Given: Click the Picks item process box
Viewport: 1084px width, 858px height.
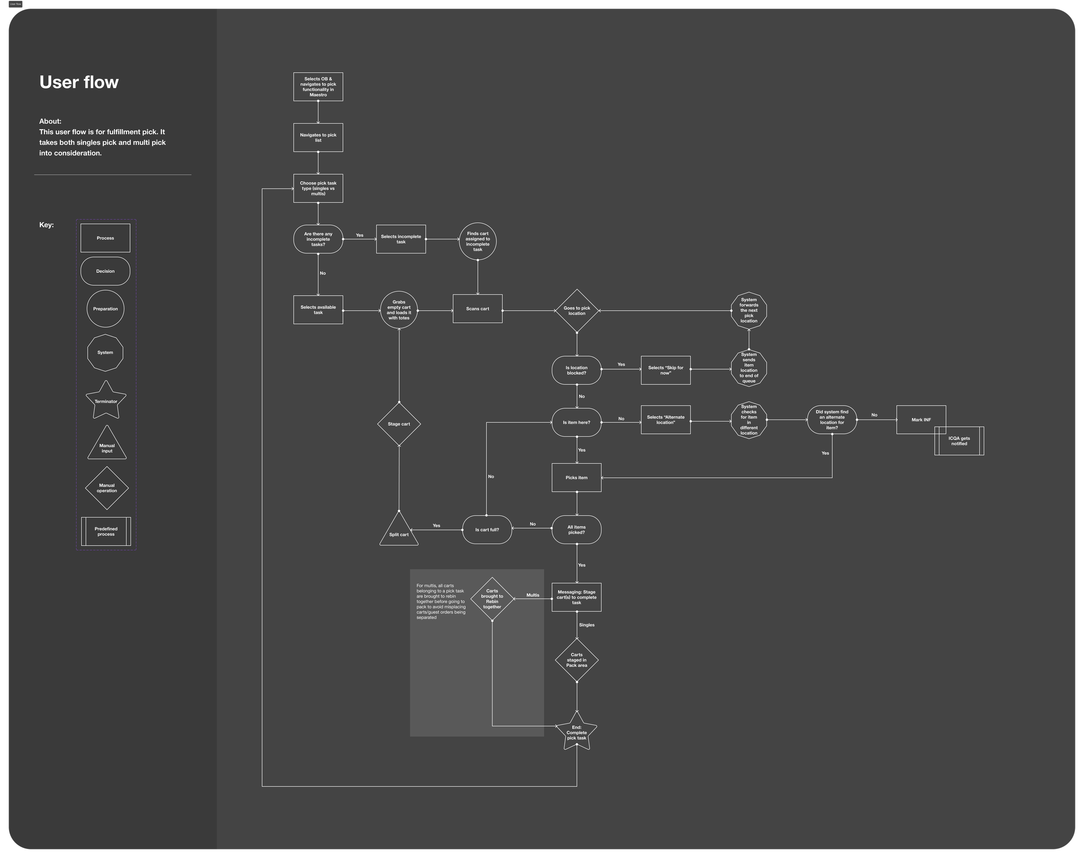Looking at the screenshot, I should point(576,477).
